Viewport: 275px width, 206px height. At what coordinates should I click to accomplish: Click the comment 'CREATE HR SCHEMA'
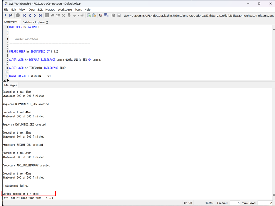27,39
